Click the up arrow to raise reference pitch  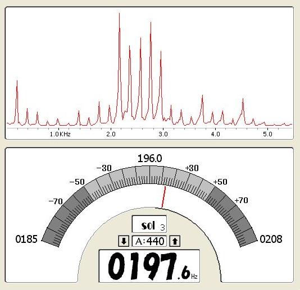pos(175,241)
